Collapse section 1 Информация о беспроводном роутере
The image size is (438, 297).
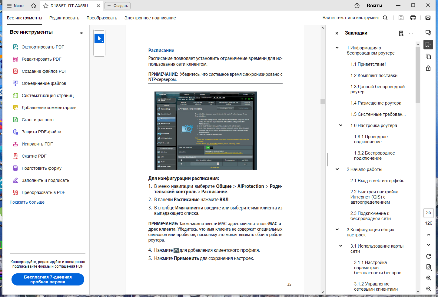337,48
